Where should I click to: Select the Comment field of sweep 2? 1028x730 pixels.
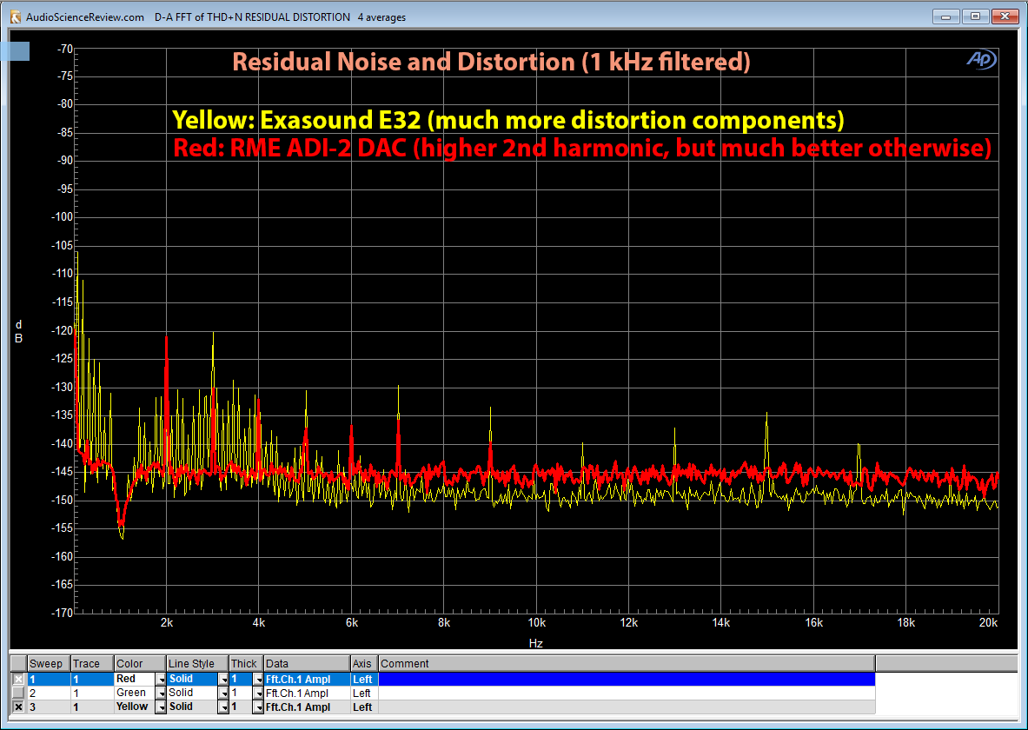627,693
